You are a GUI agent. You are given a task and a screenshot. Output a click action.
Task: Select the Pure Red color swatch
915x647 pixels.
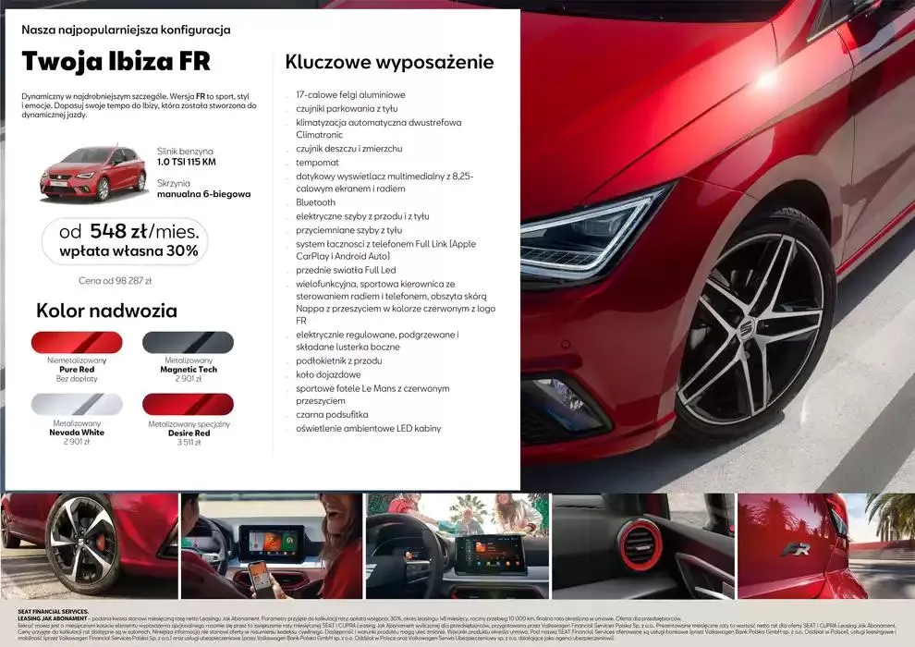click(77, 342)
